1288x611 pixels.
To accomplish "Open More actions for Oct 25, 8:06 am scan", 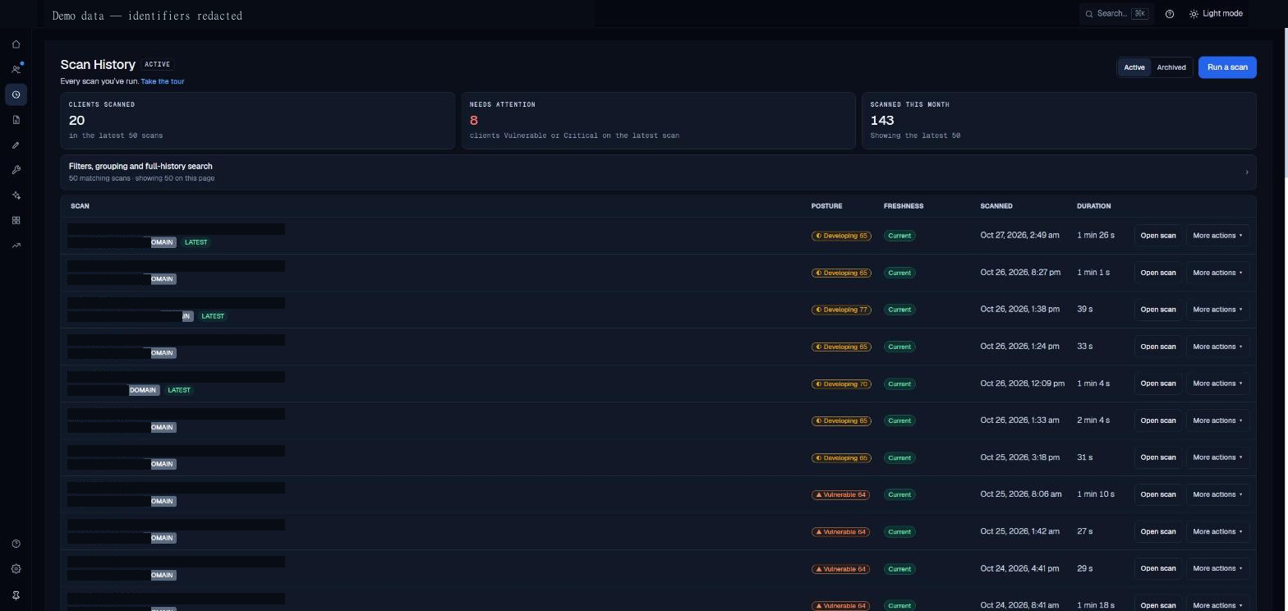I will [1217, 494].
